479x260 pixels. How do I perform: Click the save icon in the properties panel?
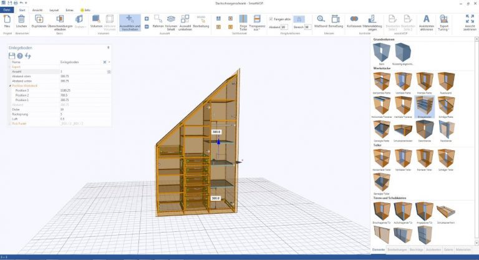(x=12, y=55)
